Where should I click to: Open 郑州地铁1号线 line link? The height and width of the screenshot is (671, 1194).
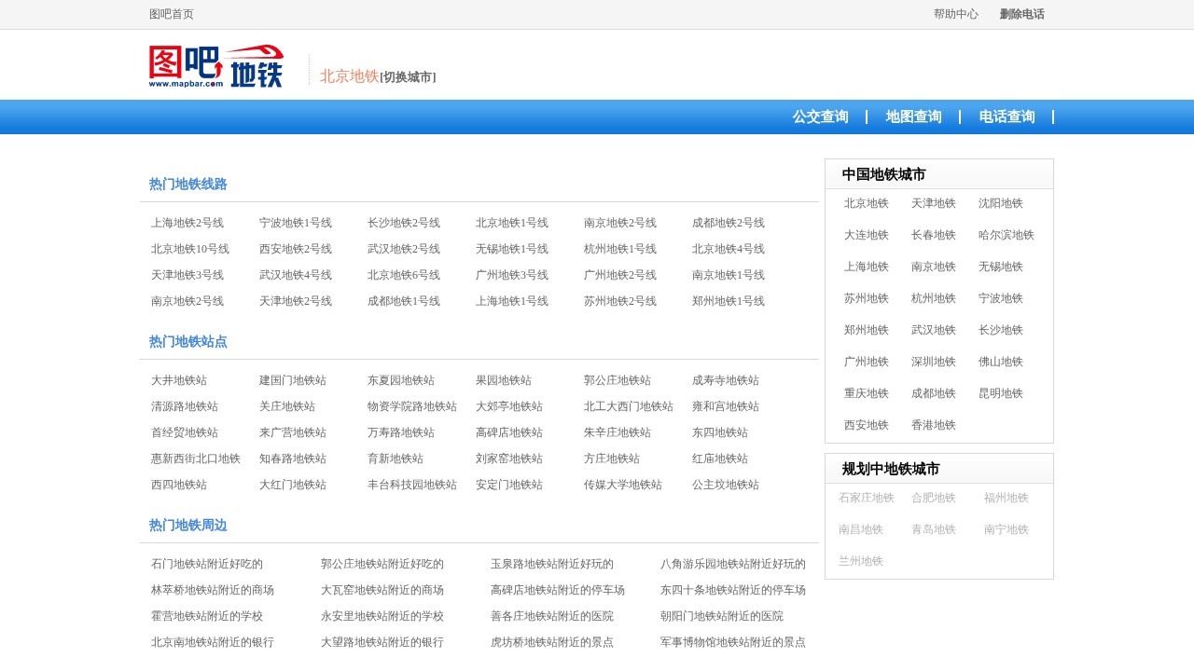click(729, 301)
